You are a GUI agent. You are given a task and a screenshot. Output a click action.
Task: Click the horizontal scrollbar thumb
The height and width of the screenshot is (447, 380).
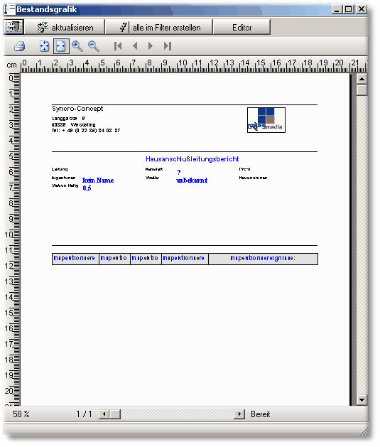[x=115, y=414]
